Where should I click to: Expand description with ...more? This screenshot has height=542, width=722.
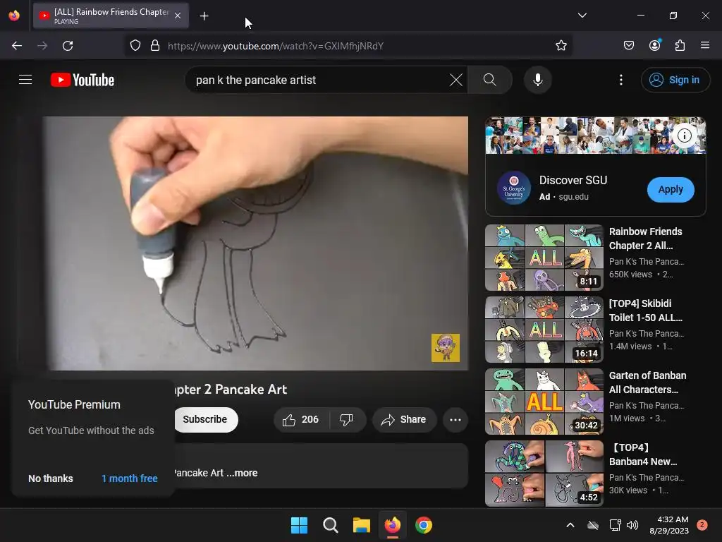point(242,473)
